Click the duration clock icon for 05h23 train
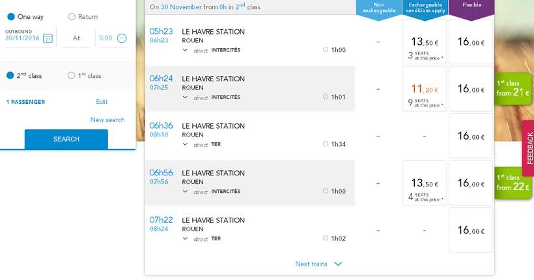 (326, 50)
